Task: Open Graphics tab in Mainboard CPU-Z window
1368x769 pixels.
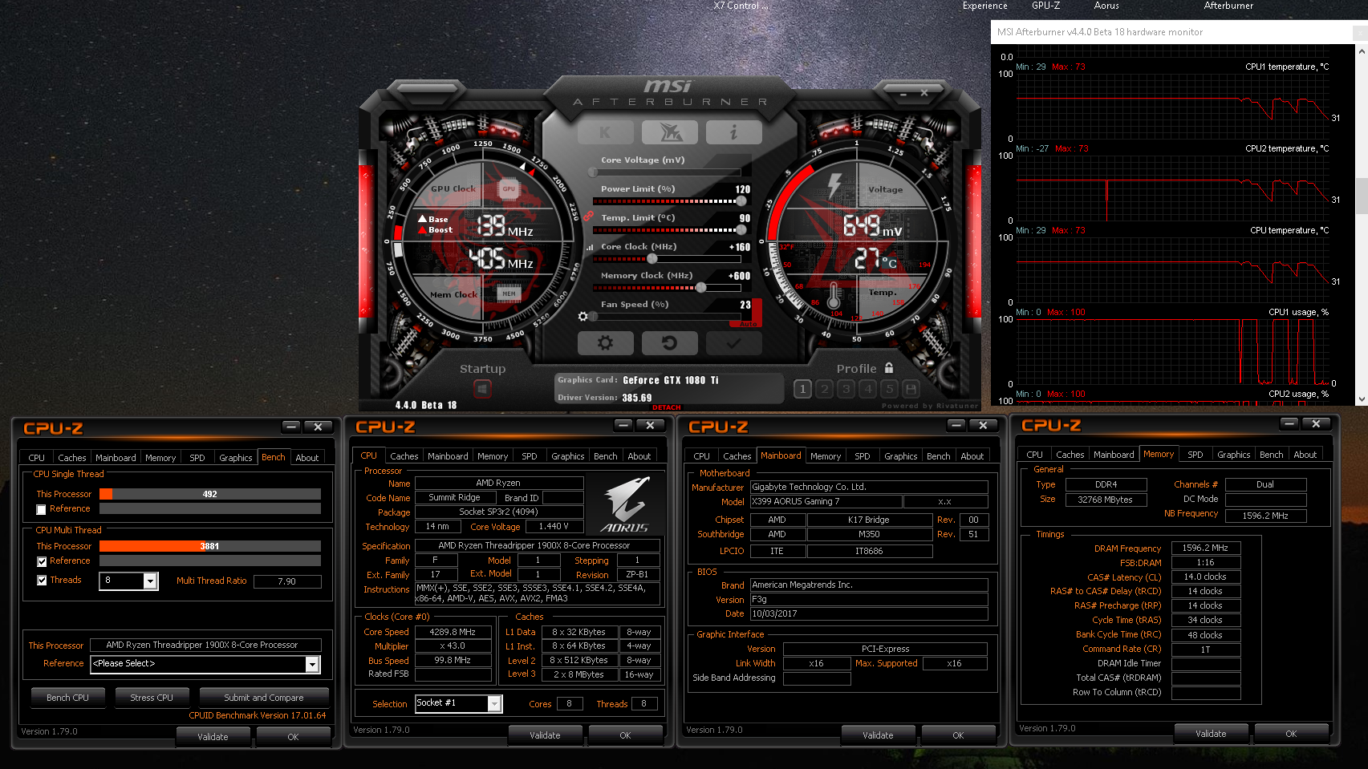Action: (900, 456)
